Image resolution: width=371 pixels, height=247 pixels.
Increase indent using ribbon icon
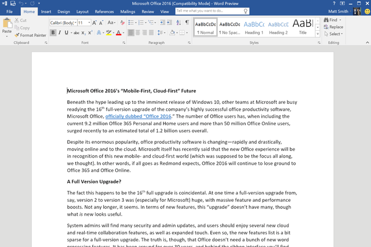point(169,23)
